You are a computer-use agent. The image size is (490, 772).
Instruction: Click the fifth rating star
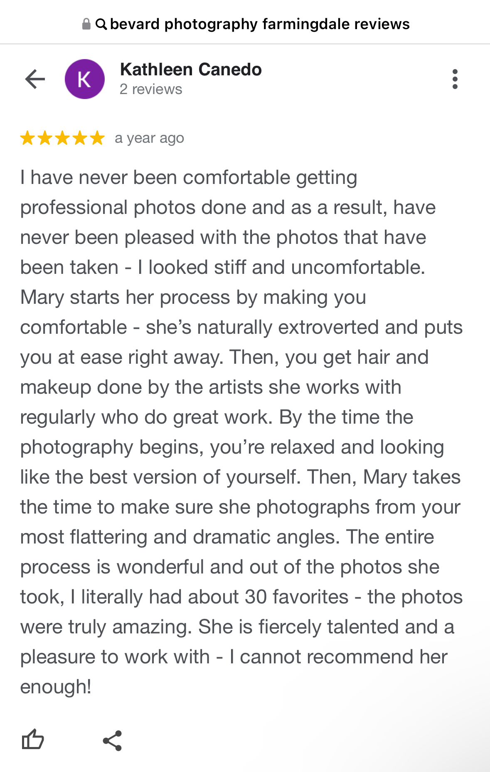point(97,138)
